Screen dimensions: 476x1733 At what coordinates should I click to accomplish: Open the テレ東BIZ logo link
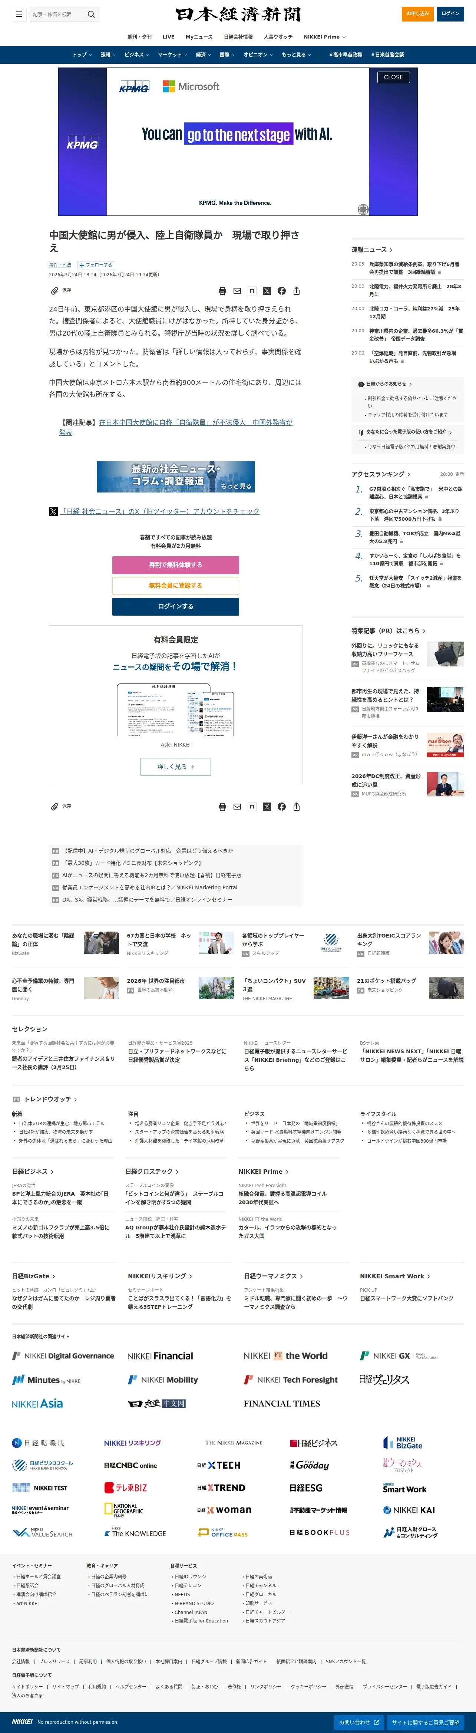pos(126,1487)
